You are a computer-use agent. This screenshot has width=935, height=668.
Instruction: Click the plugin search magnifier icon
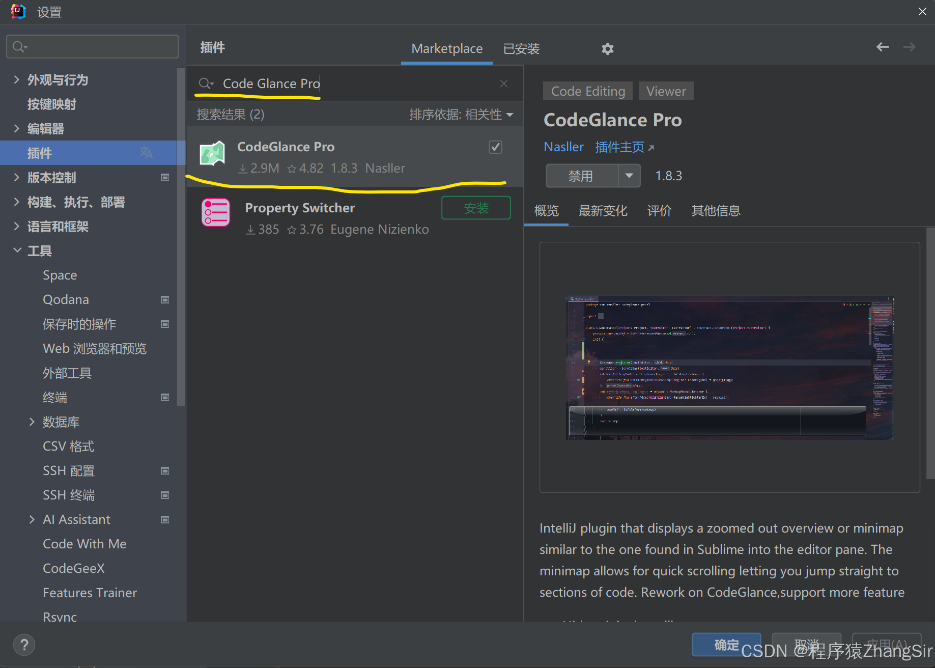click(206, 83)
